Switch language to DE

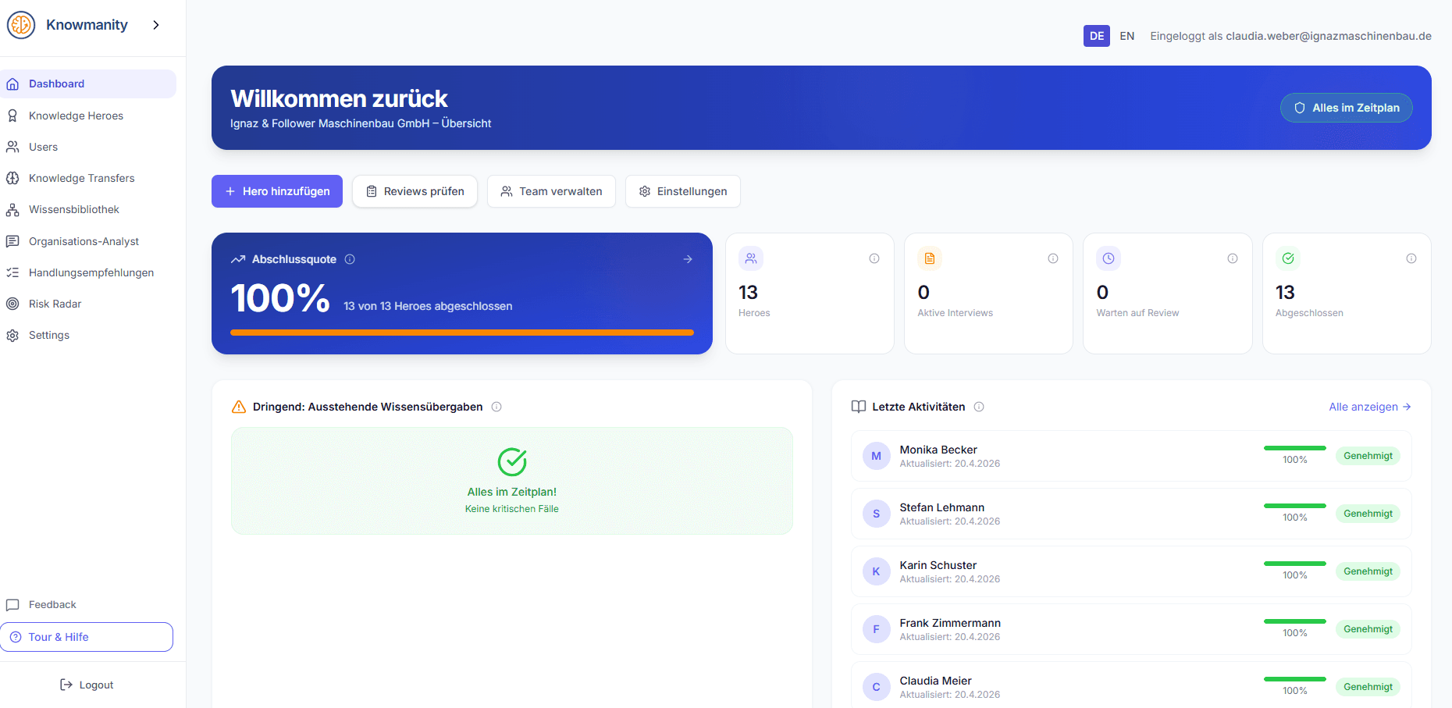point(1097,36)
